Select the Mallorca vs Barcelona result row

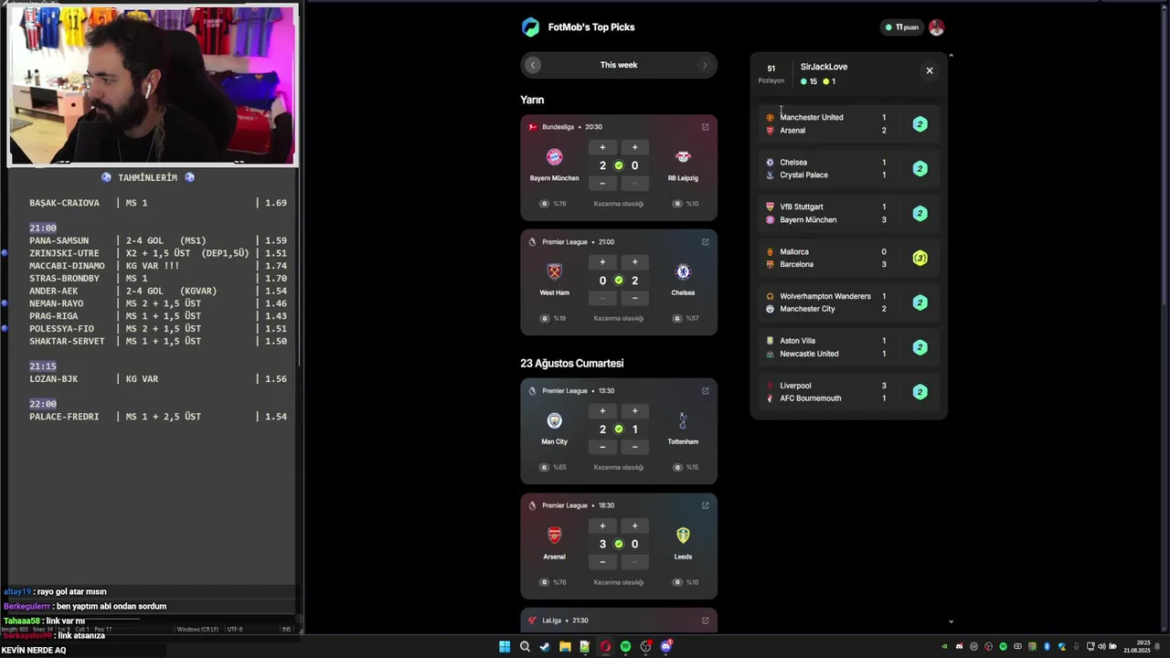pos(849,259)
